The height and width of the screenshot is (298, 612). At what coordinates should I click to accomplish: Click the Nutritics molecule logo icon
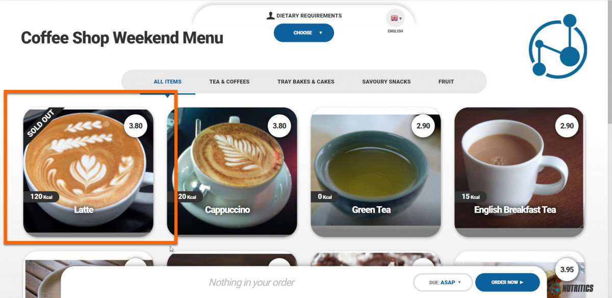[558, 46]
